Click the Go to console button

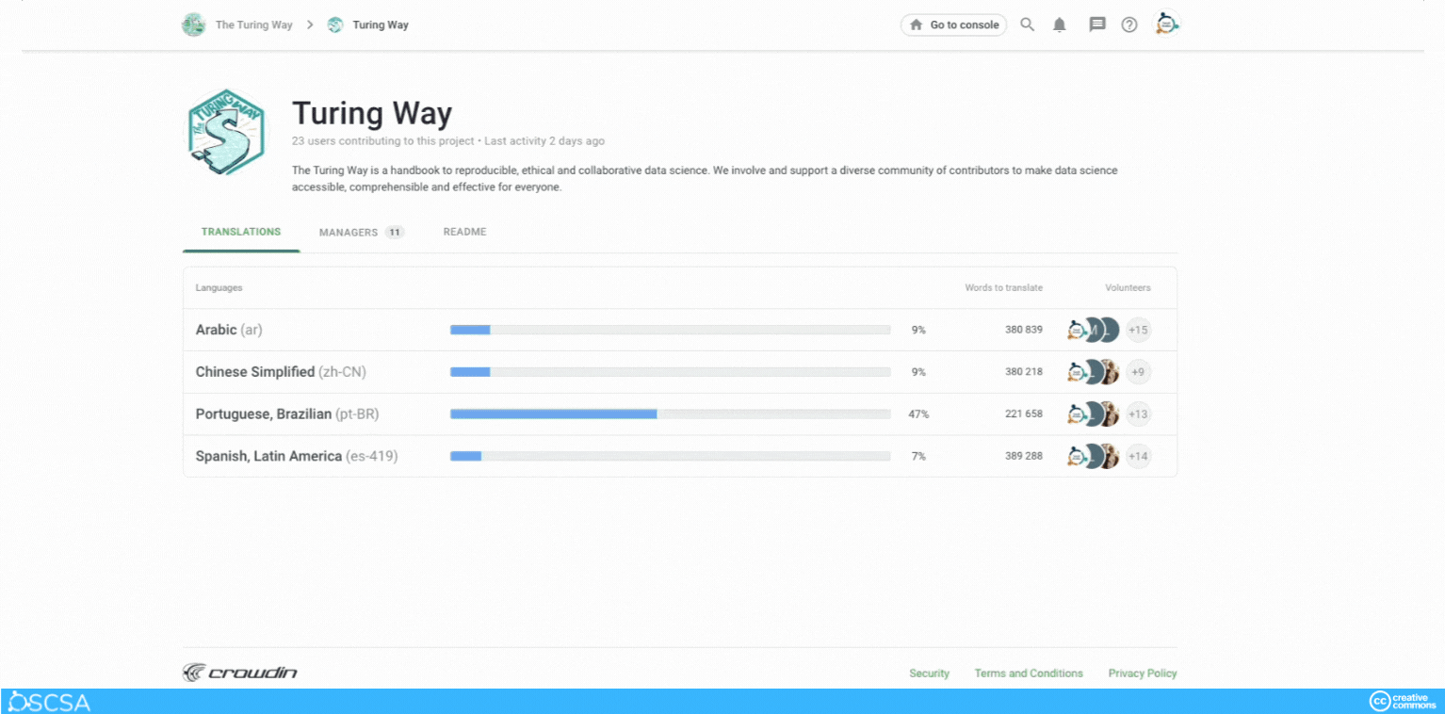tap(953, 25)
